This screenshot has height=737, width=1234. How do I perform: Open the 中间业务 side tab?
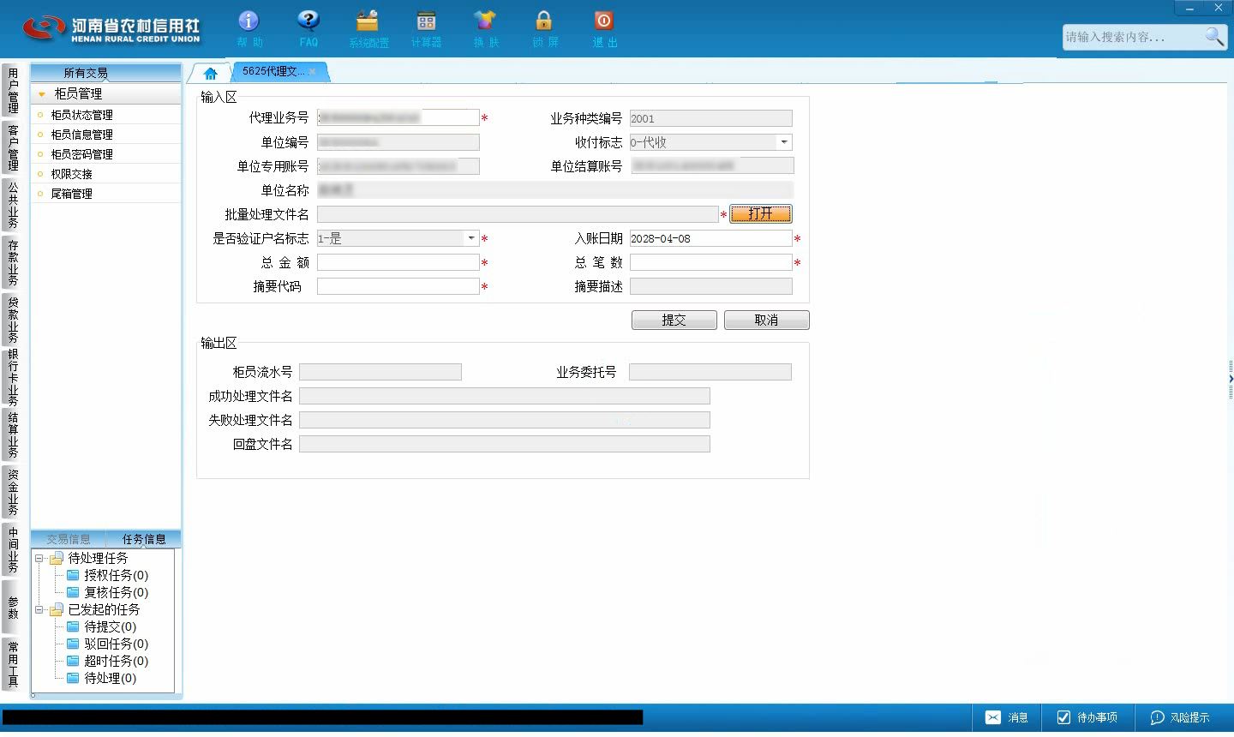pyautogui.click(x=12, y=549)
